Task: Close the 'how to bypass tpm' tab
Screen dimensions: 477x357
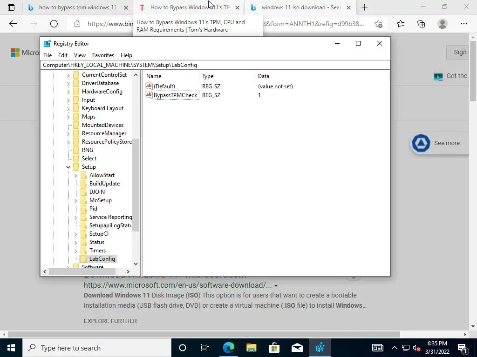Action: (126, 7)
